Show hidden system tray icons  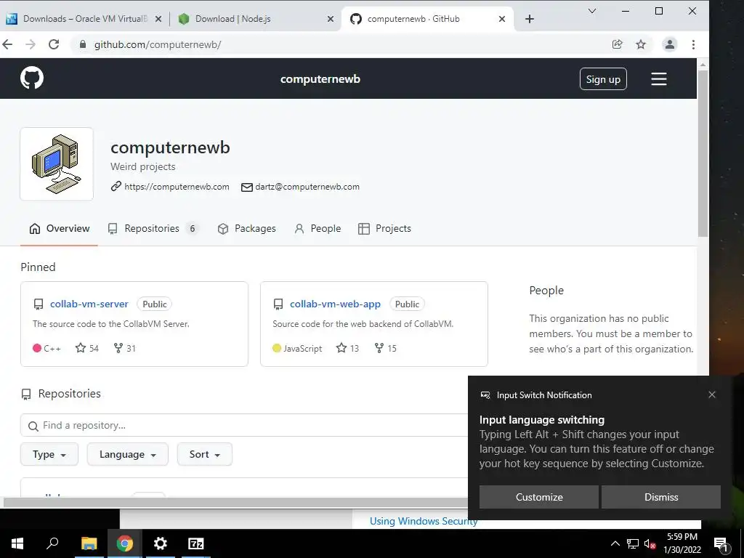pyautogui.click(x=615, y=543)
